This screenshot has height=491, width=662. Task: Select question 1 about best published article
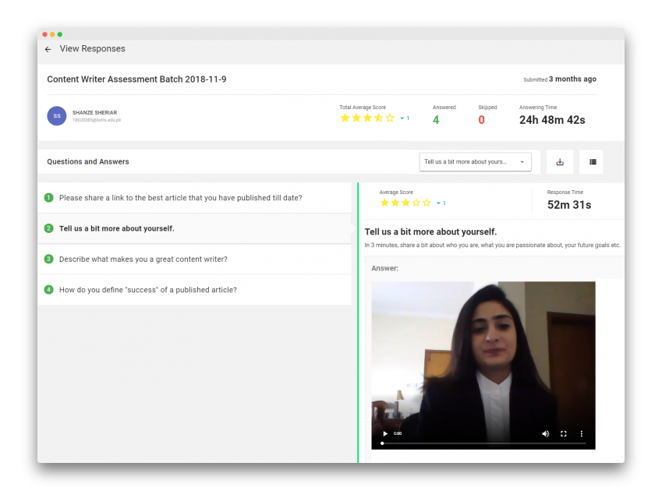click(x=180, y=198)
